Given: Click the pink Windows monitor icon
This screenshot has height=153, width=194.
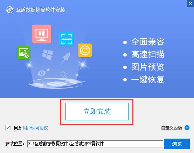Looking at the screenshot, I should point(42,34).
